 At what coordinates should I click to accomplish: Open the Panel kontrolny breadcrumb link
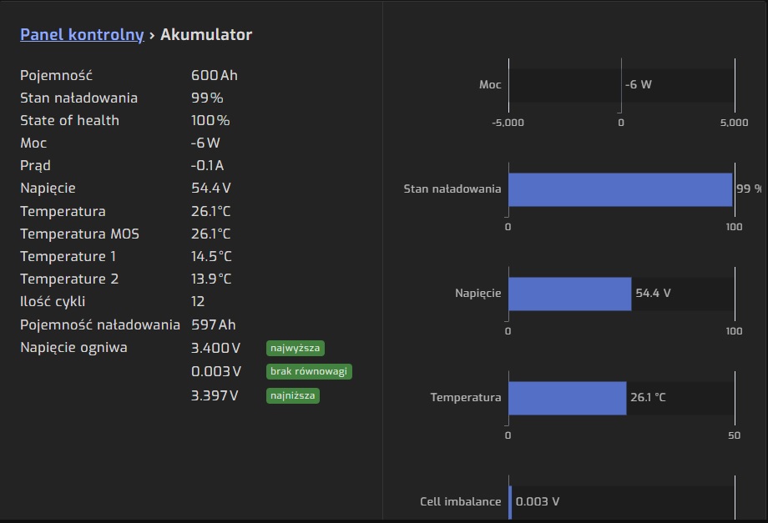pos(82,35)
